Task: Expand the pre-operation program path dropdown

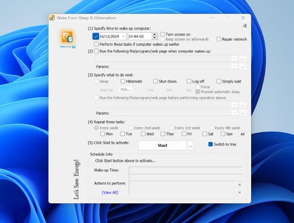Action: pyautogui.click(x=235, y=105)
